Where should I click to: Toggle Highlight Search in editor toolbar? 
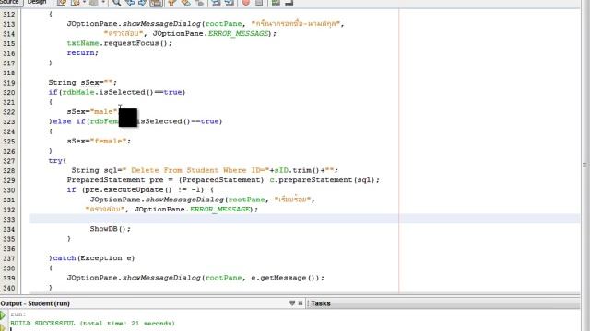coord(156,3)
